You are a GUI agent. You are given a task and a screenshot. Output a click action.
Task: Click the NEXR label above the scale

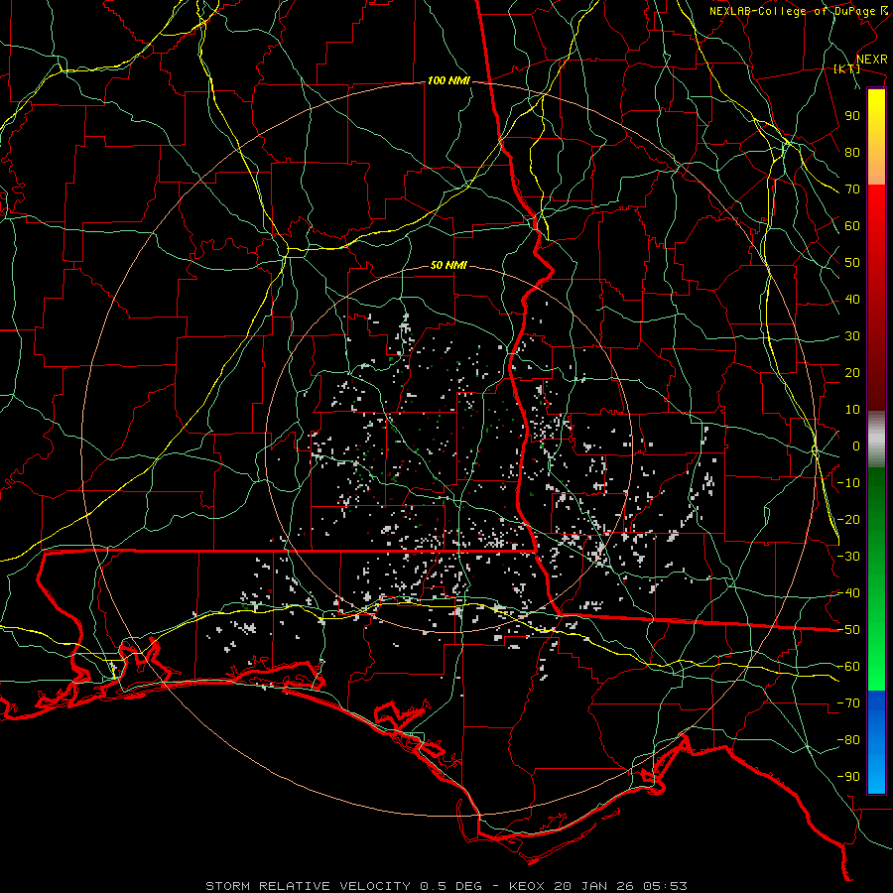pos(871,59)
